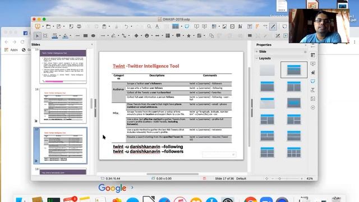Click the Insert Fontwork Text icon
The image size is (359, 202).
(x=257, y=26)
